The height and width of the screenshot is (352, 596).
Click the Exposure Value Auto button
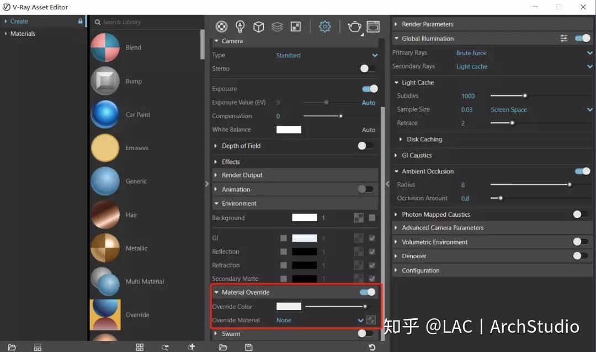(x=368, y=102)
